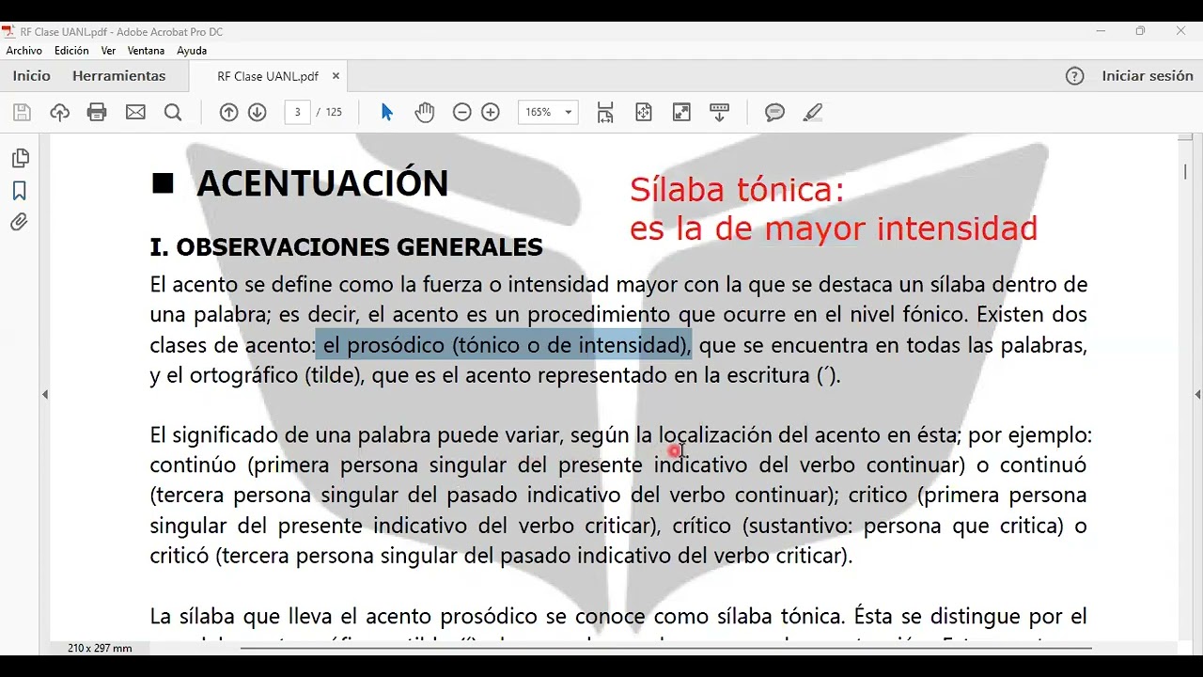The image size is (1203, 677).
Task: Open the Ayuda menu
Action: (192, 51)
